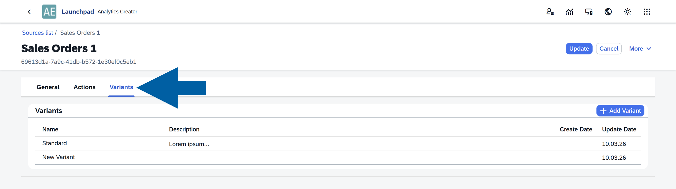Image resolution: width=676 pixels, height=189 pixels.
Task: Open the Sources list breadcrumb link
Action: coord(37,33)
